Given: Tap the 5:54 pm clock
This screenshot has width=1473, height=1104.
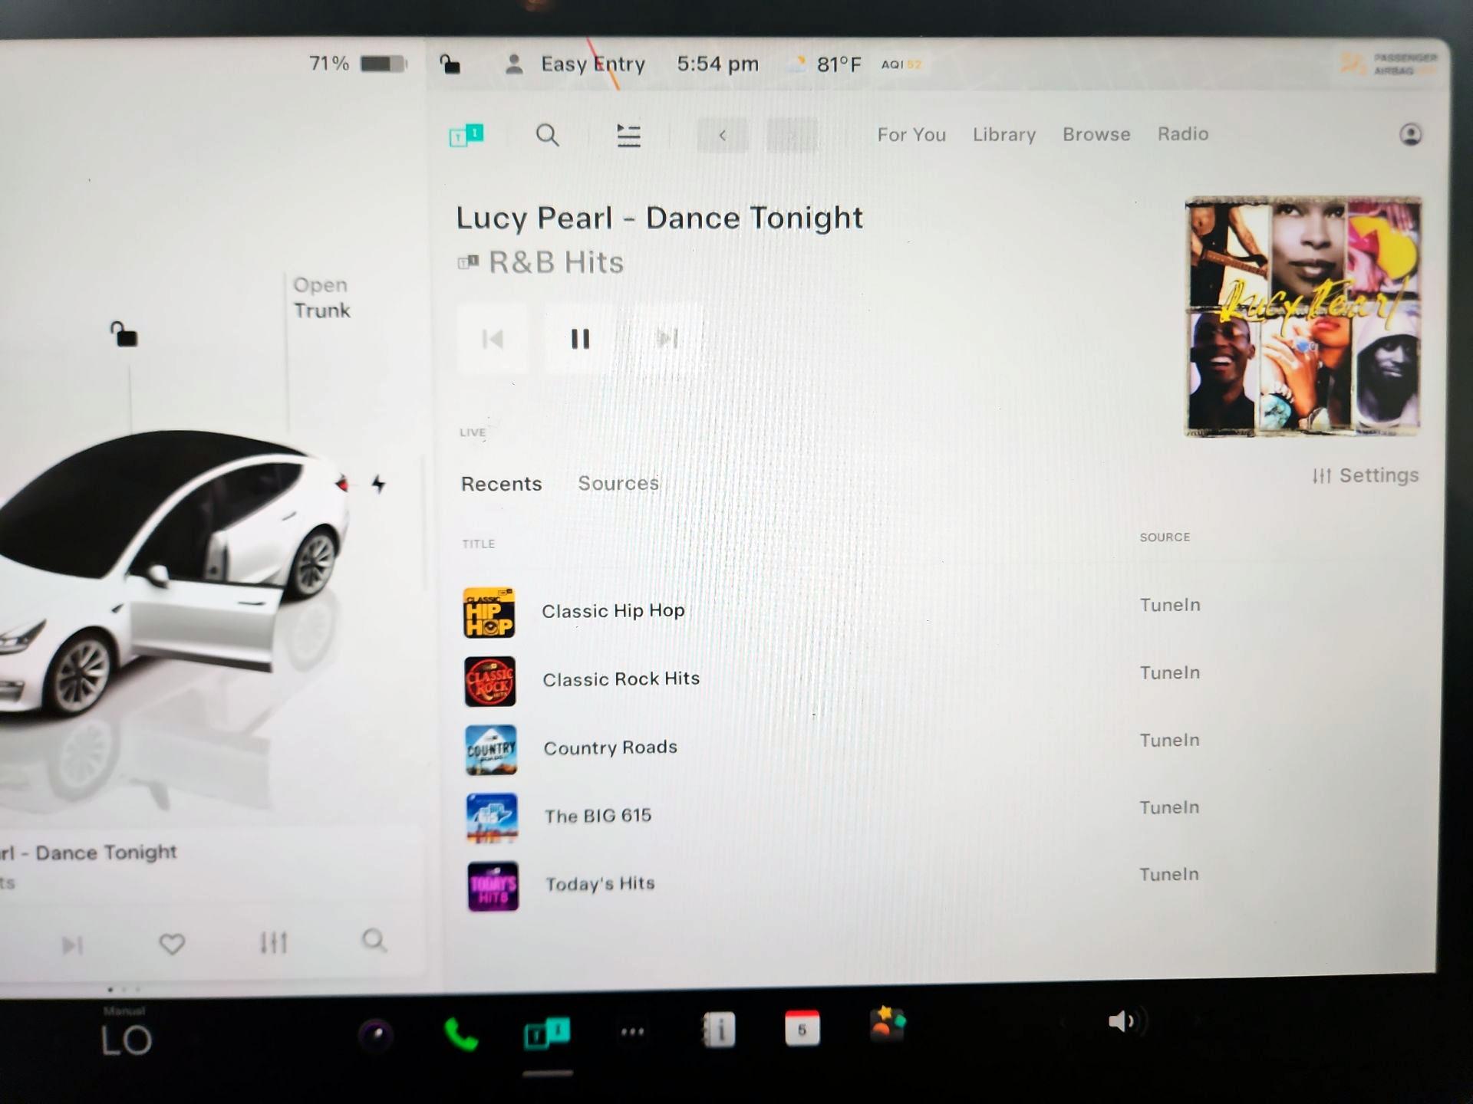Looking at the screenshot, I should 717,64.
